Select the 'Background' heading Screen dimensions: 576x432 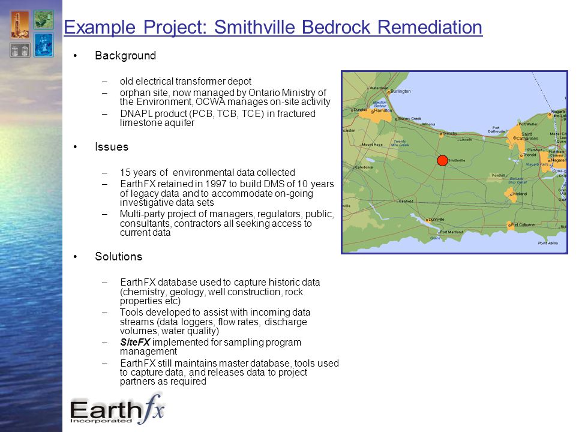point(125,55)
